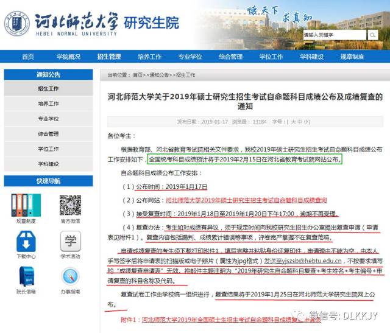Click the 发布日期 2019-01-17 text
The height and width of the screenshot is (333, 390).
202,122
